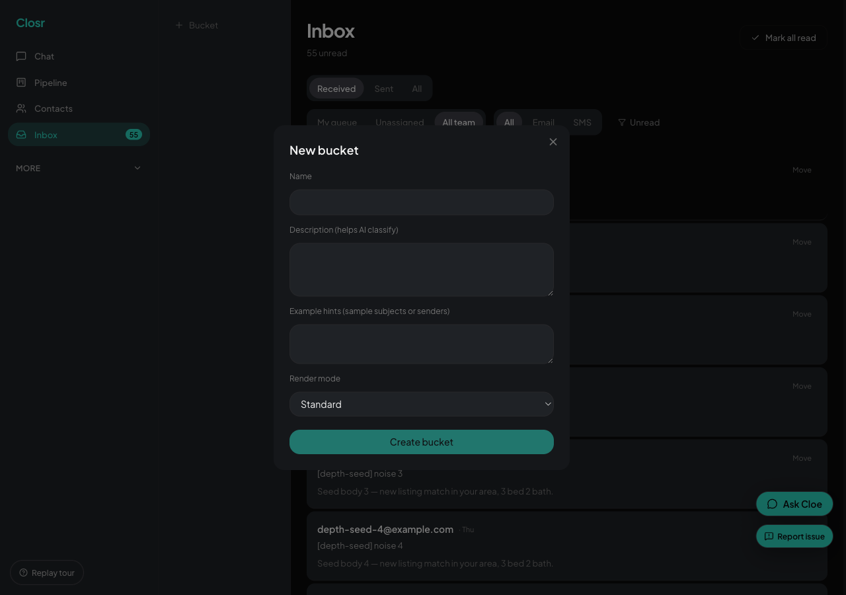
Task: Select Inbox in the sidebar
Action: coord(79,135)
